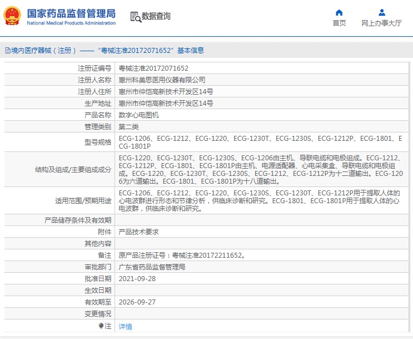Click the 其他内容 row label
Image resolution: width=413 pixels, height=339 pixels.
pos(98,243)
